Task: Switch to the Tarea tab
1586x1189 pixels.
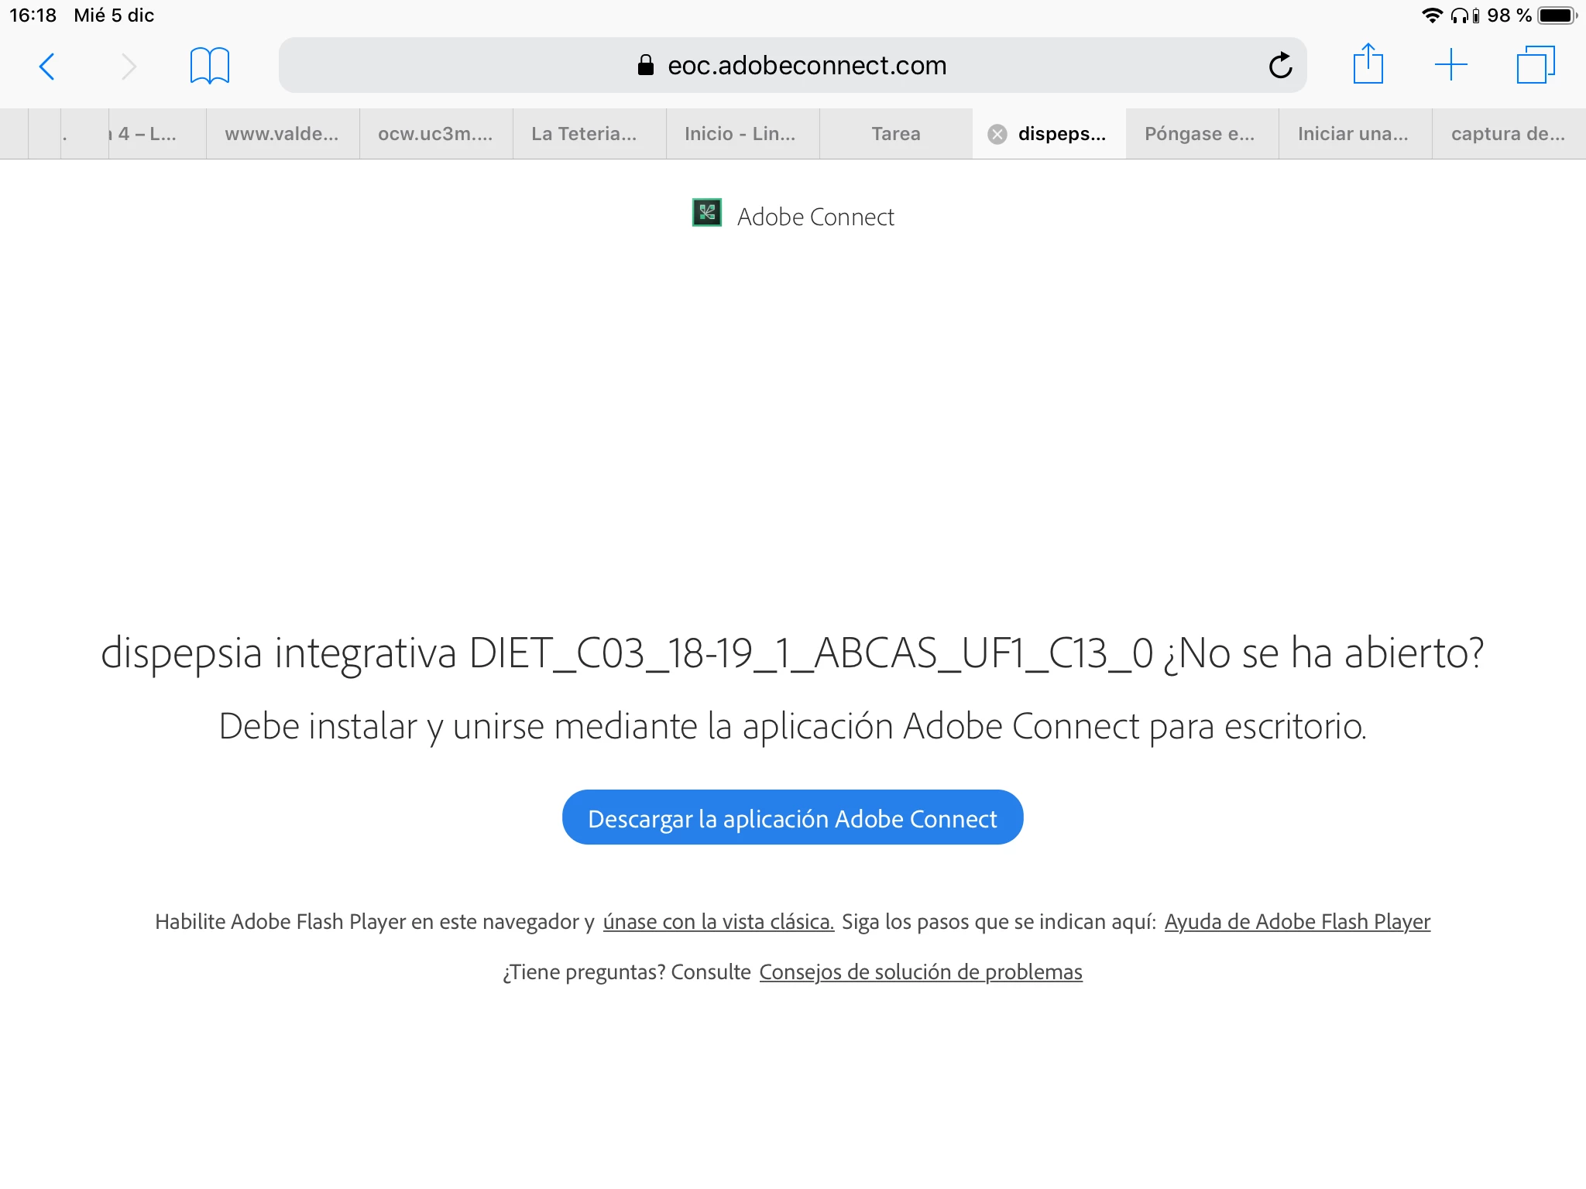Action: click(x=895, y=134)
